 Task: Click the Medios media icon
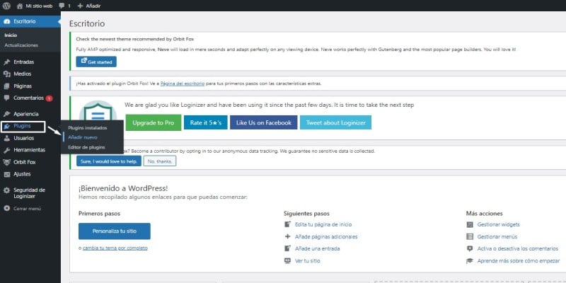coord(6,74)
